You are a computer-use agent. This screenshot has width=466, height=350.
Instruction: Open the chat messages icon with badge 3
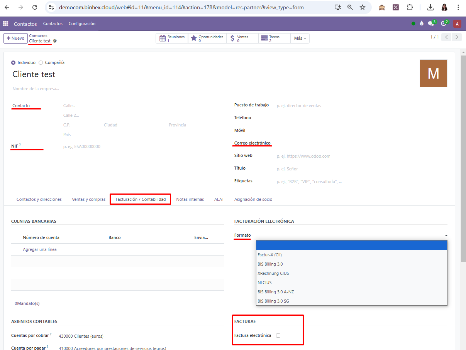point(432,23)
